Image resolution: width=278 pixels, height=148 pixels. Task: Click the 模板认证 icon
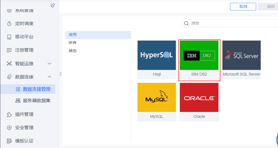click(9, 141)
